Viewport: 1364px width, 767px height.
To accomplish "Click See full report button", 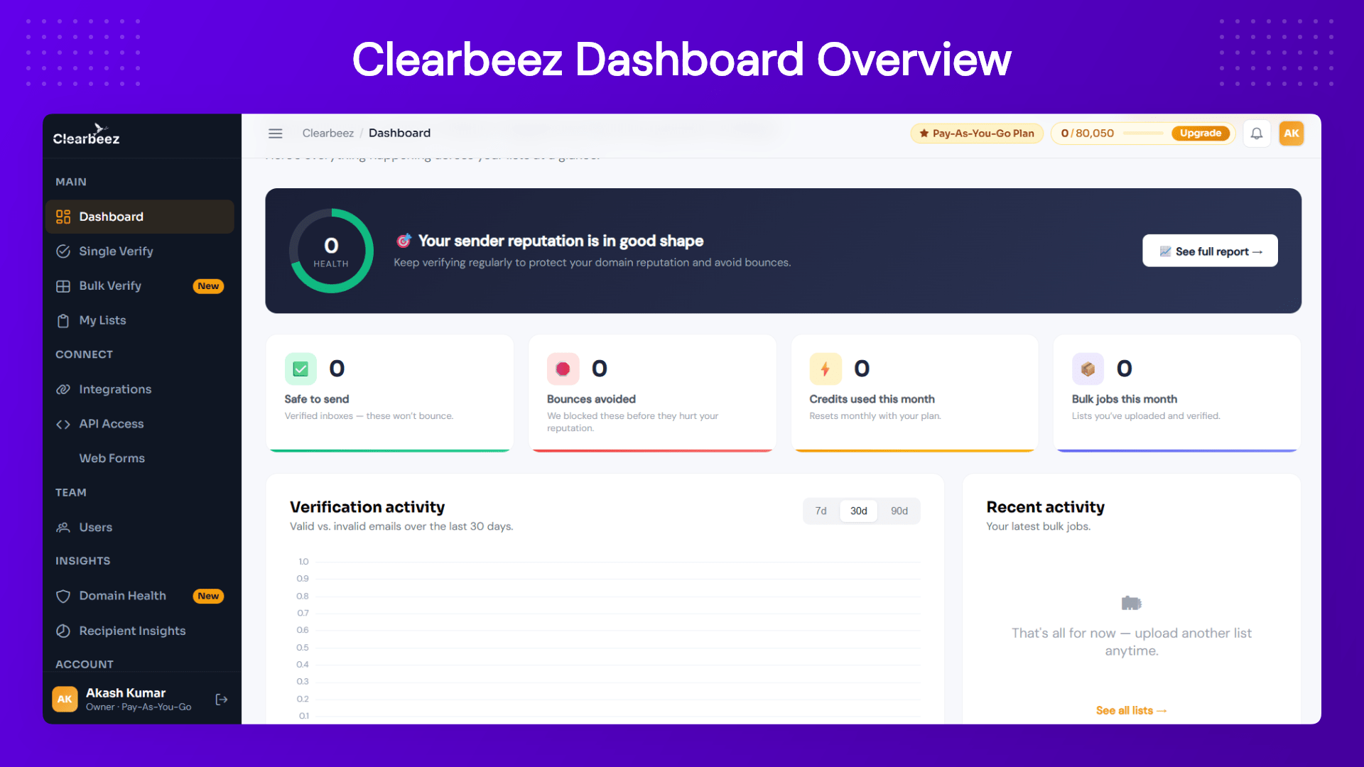I will click(1210, 251).
